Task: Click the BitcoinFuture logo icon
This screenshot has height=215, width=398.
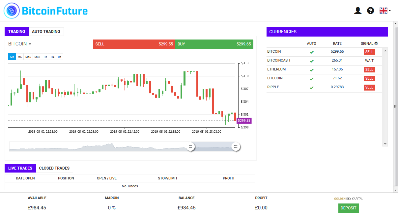Action: 12,11
